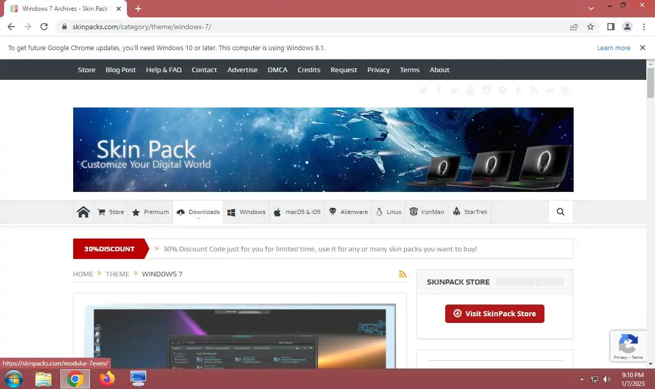Show hidden tray icons arrow
This screenshot has width=655, height=389.
(x=582, y=379)
